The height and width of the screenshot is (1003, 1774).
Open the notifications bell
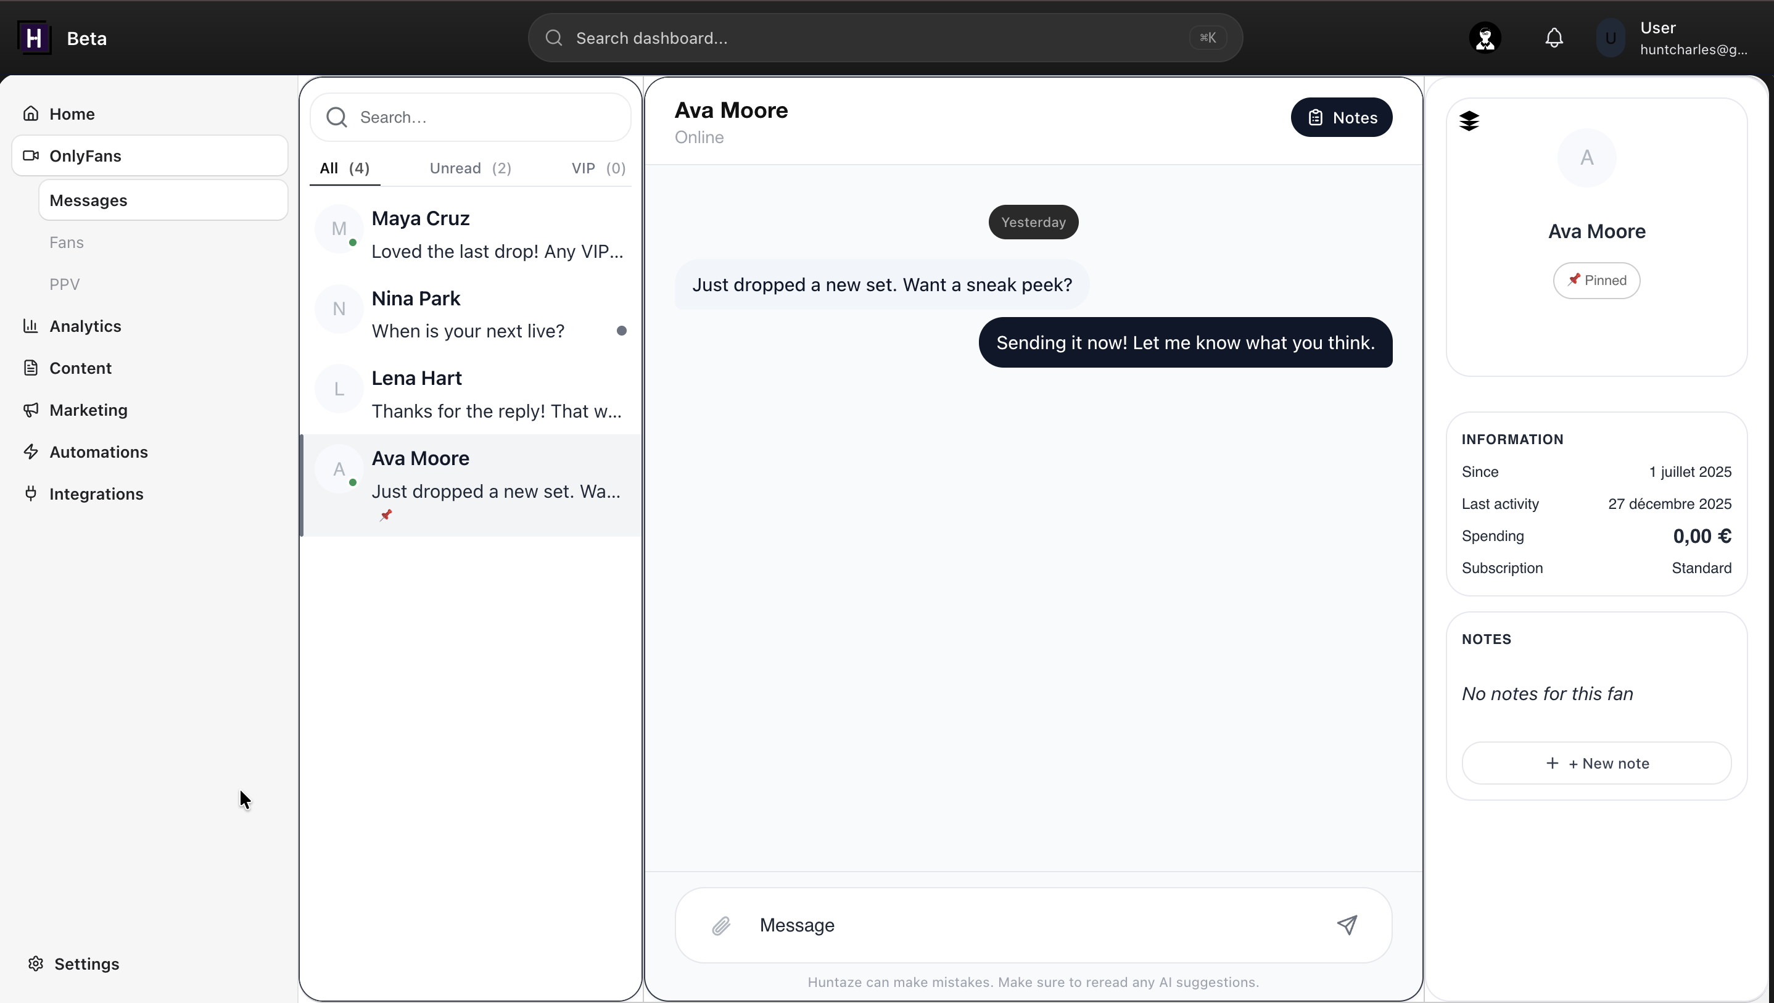(1554, 38)
